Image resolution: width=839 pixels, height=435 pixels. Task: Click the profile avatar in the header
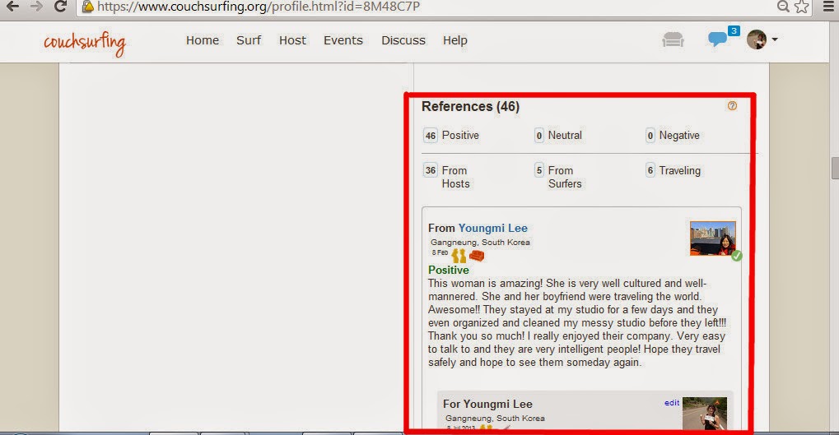tap(757, 39)
